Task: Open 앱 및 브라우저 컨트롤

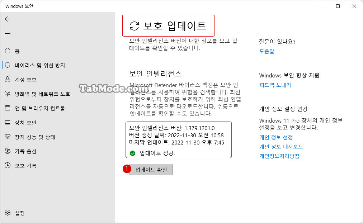Action: coord(40,108)
